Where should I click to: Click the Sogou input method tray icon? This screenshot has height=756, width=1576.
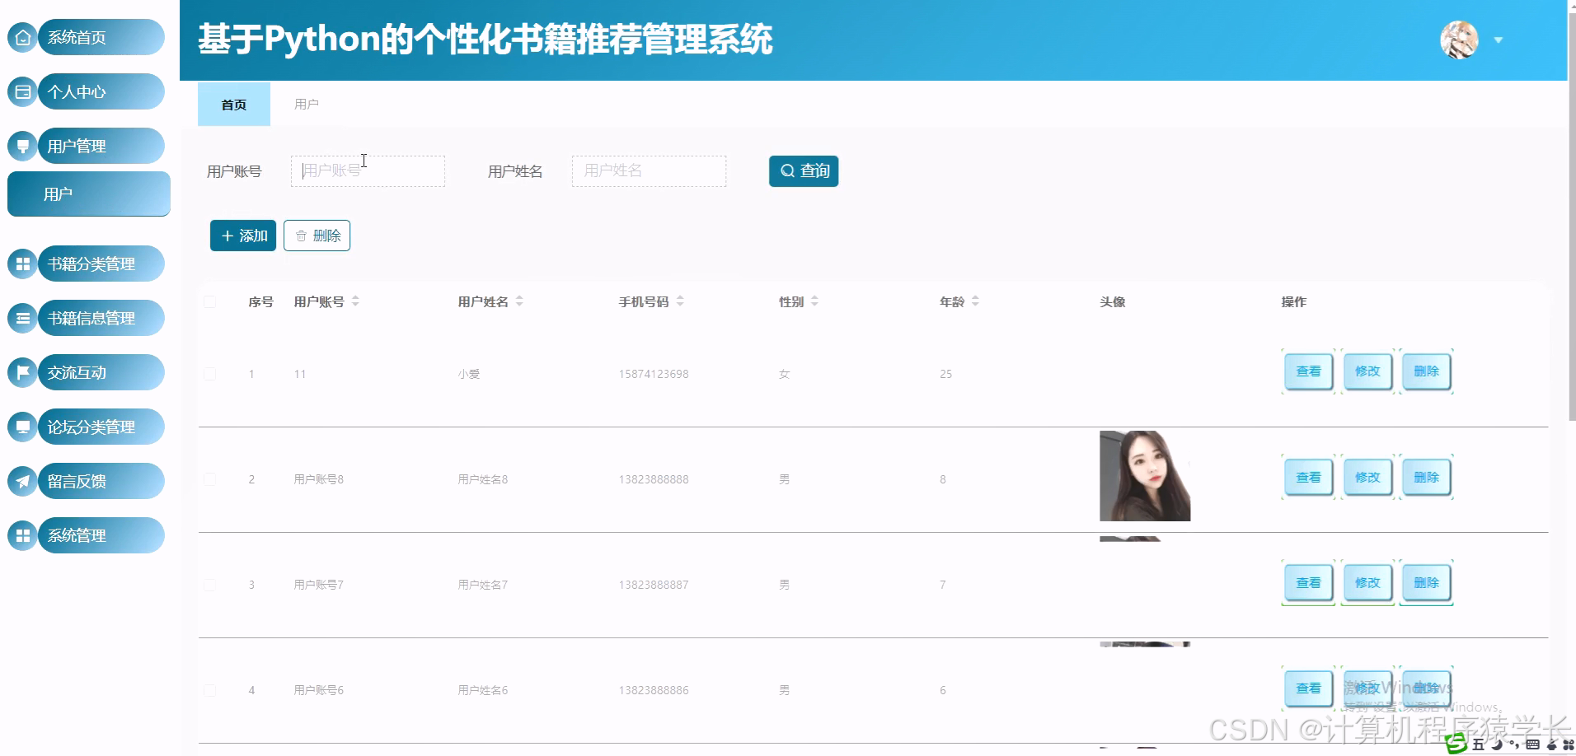pos(1456,744)
